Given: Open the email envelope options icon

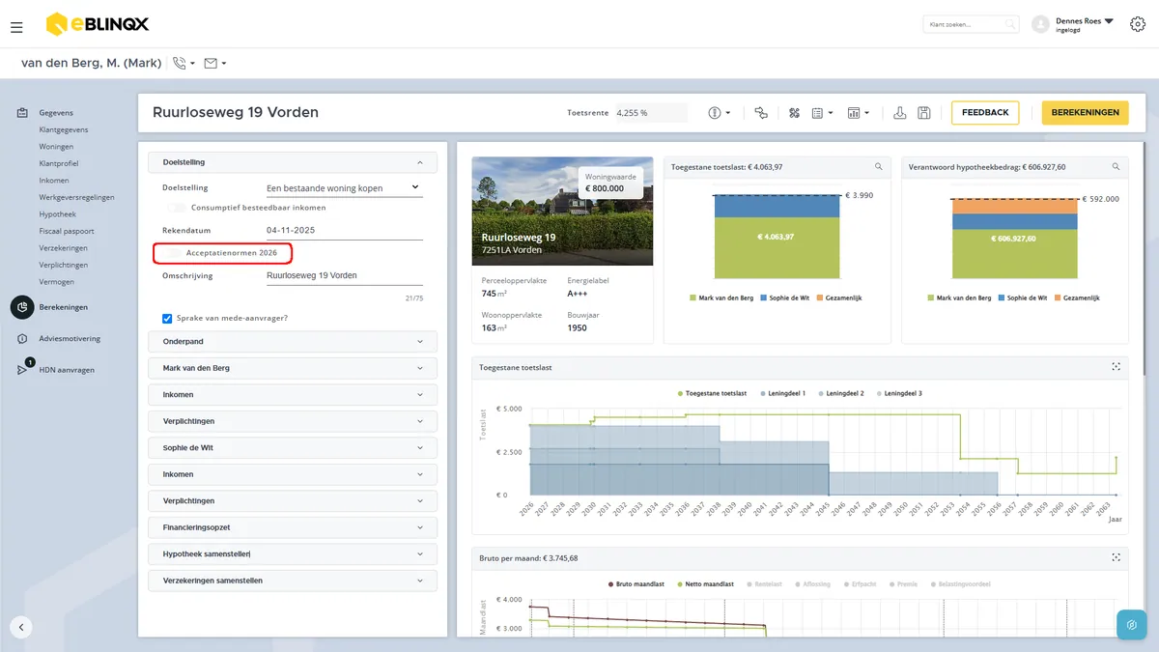Looking at the screenshot, I should (x=211, y=64).
